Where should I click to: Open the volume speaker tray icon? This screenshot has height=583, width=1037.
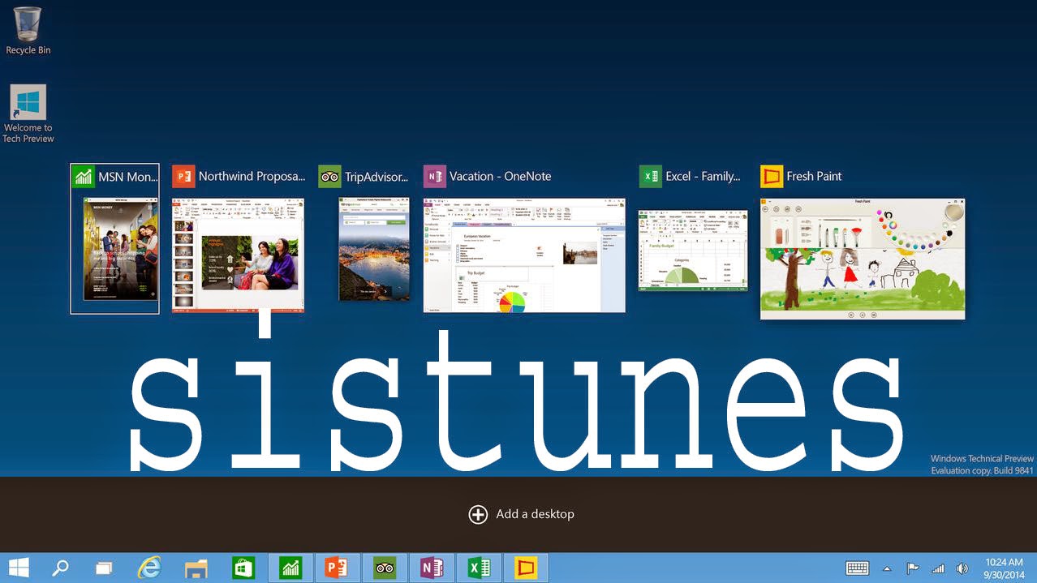962,568
